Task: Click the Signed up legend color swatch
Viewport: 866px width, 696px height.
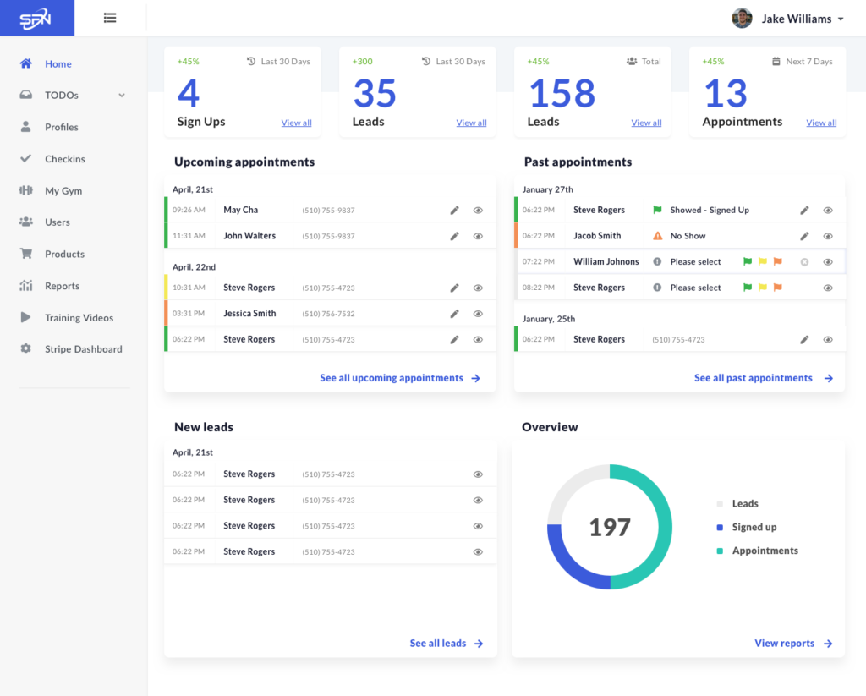Action: [720, 528]
